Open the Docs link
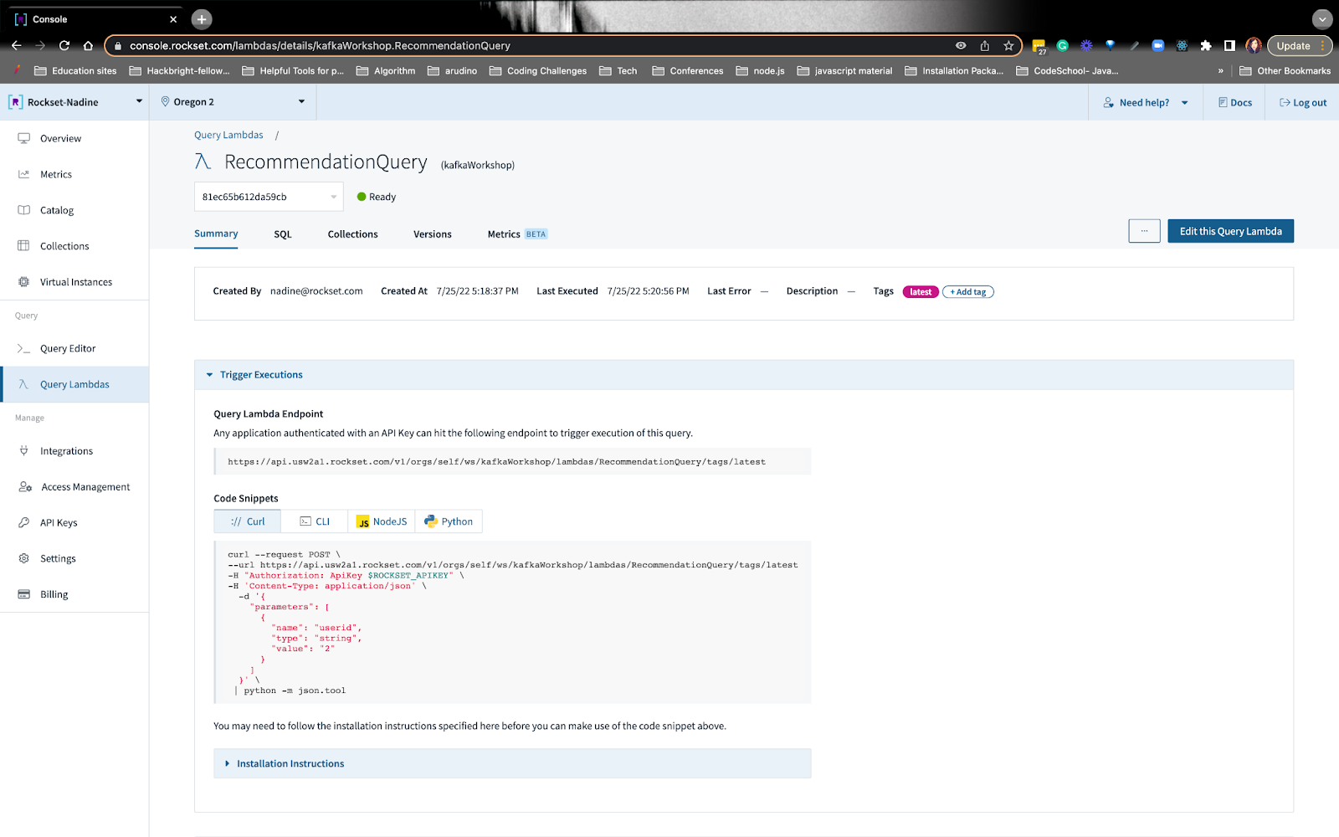The image size is (1339, 837). click(x=1235, y=103)
